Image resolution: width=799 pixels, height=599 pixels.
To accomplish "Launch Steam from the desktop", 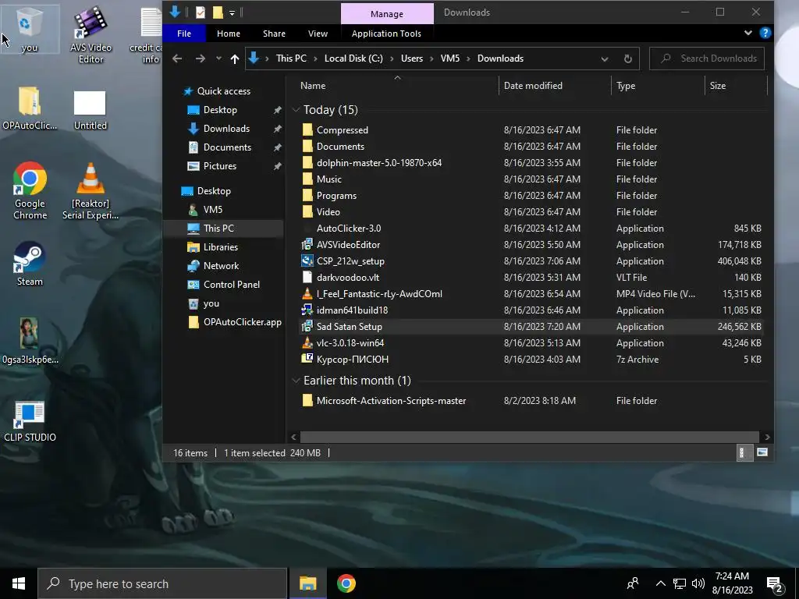I will 30,264.
